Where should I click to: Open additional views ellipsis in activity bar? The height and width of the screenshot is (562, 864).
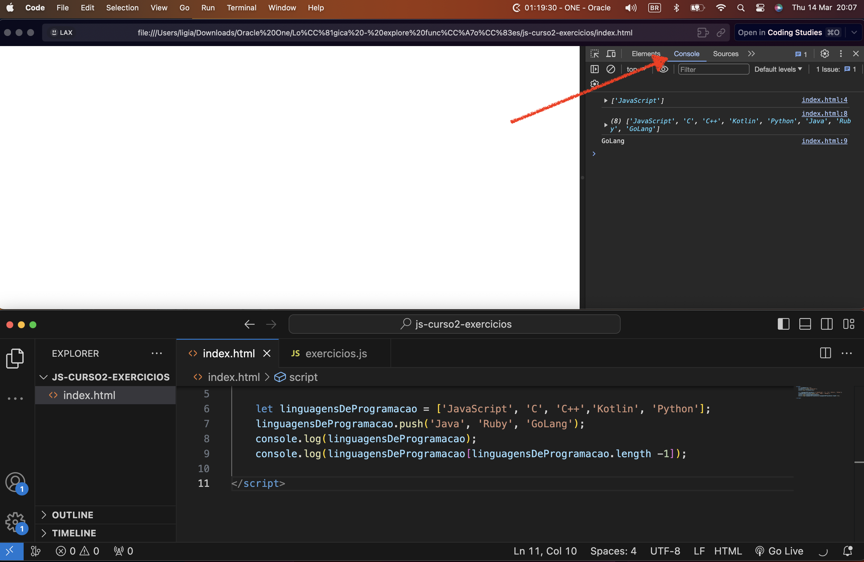15,398
